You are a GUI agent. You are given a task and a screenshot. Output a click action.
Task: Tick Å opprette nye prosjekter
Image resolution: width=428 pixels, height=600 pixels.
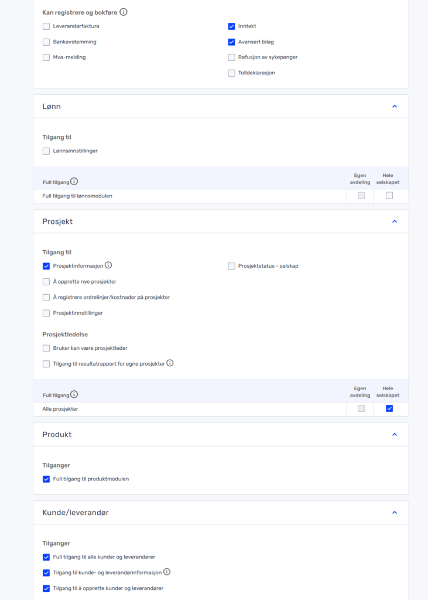click(46, 282)
